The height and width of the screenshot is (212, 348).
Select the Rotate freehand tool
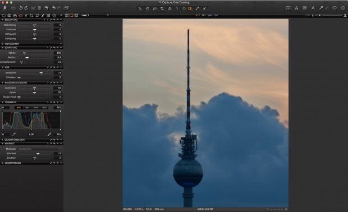click(170, 8)
